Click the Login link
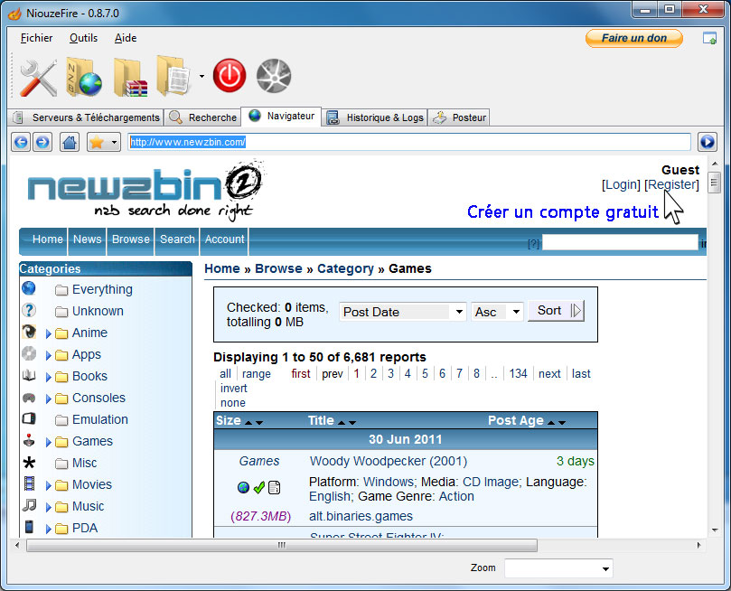This screenshot has width=731, height=591. [621, 184]
